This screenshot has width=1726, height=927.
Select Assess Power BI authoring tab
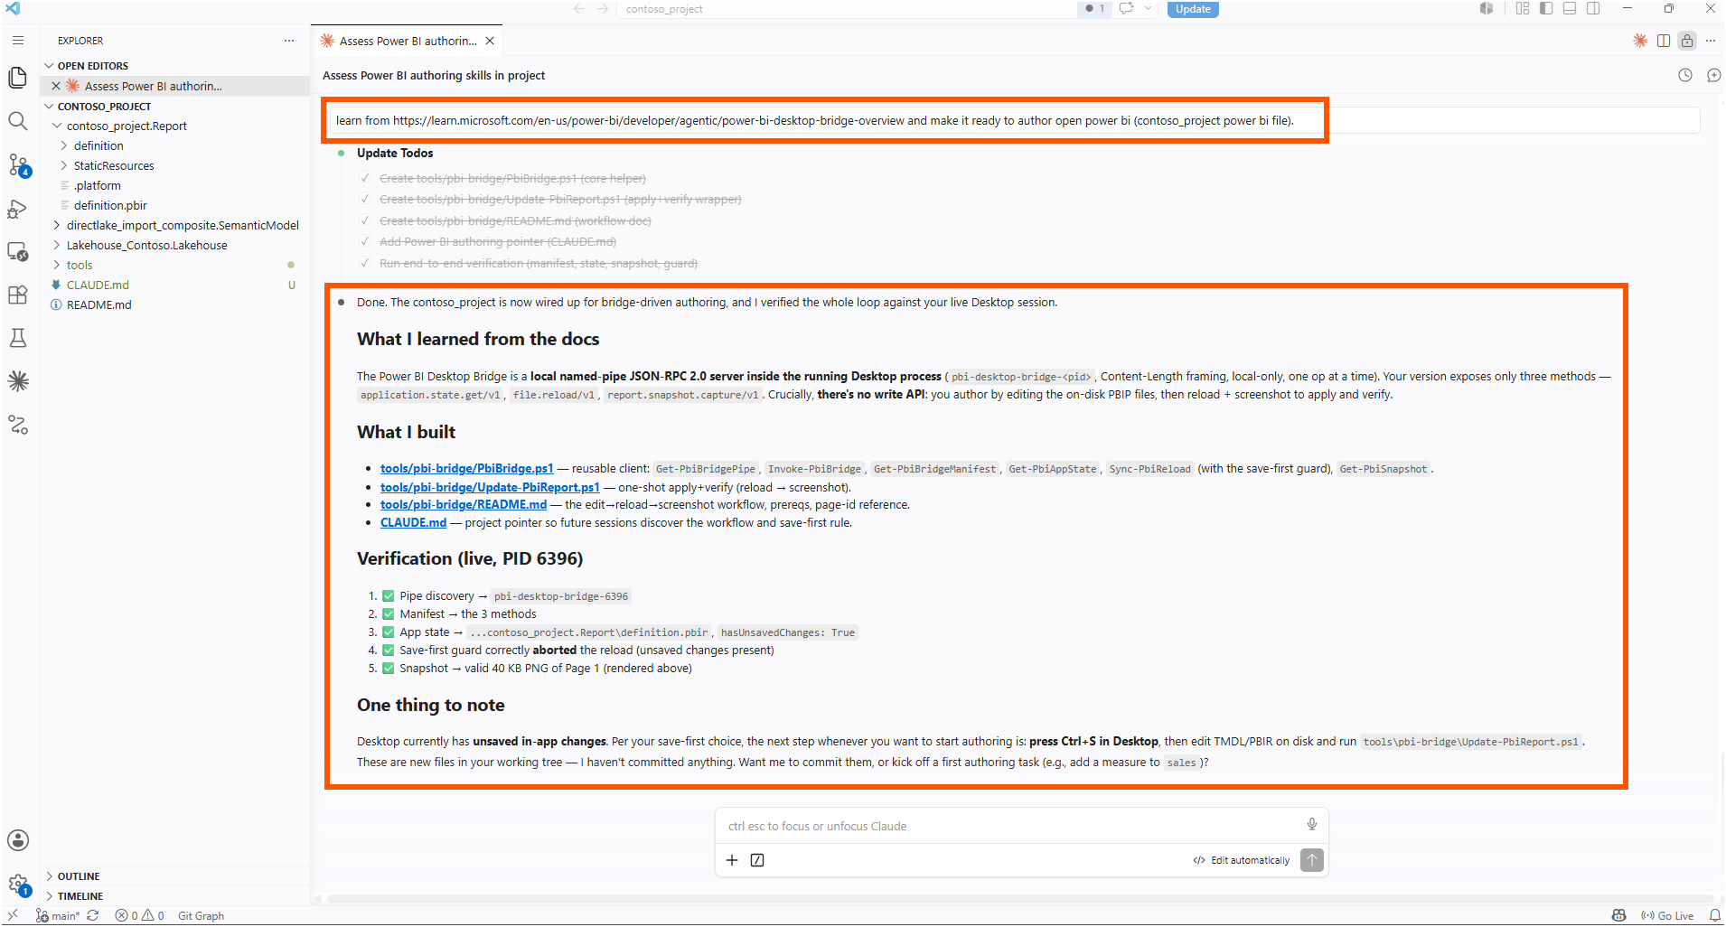pyautogui.click(x=408, y=41)
